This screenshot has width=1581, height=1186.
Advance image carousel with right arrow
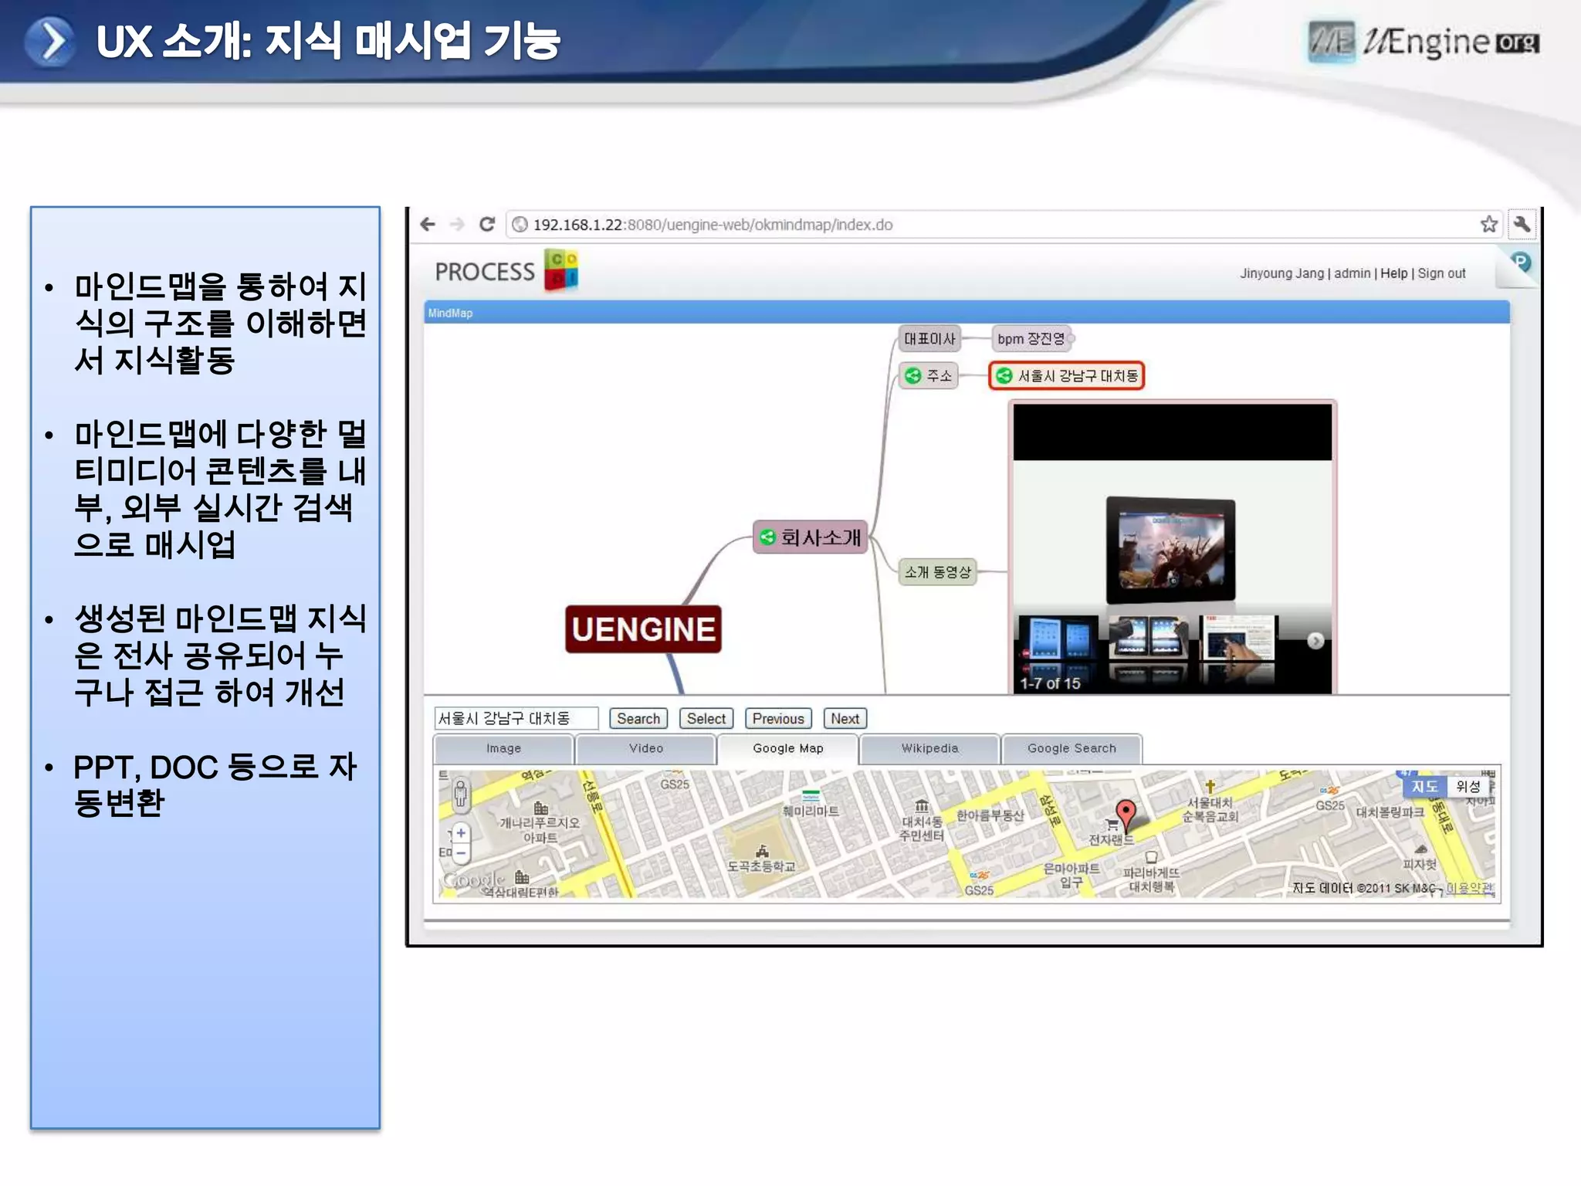[1315, 641]
